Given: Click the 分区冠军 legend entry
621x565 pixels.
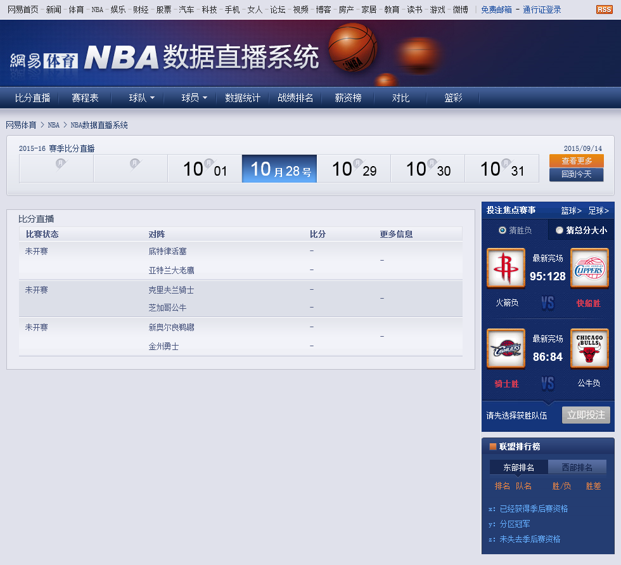Looking at the screenshot, I should pos(515,524).
